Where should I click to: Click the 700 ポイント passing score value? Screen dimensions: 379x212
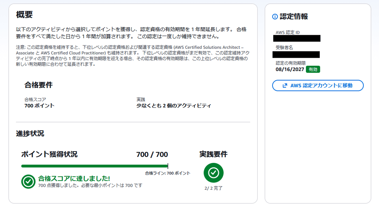tap(39, 105)
